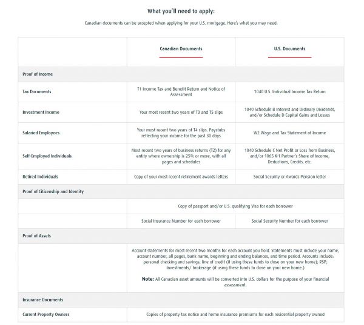This screenshot has height=325, width=364.
Task: Click the Proof of Assets section header
Action: pyautogui.click(x=37, y=234)
